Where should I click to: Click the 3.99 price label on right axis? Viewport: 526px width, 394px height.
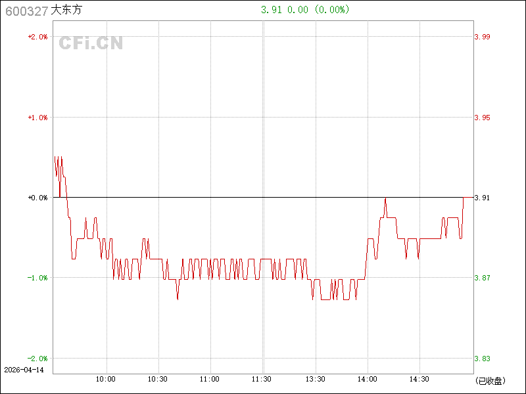point(483,37)
